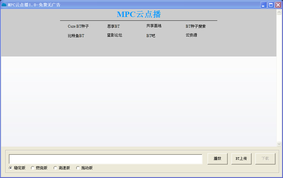Choose the 燃烧版 radio option
This screenshot has width=283, height=178.
pyautogui.click(x=33, y=168)
